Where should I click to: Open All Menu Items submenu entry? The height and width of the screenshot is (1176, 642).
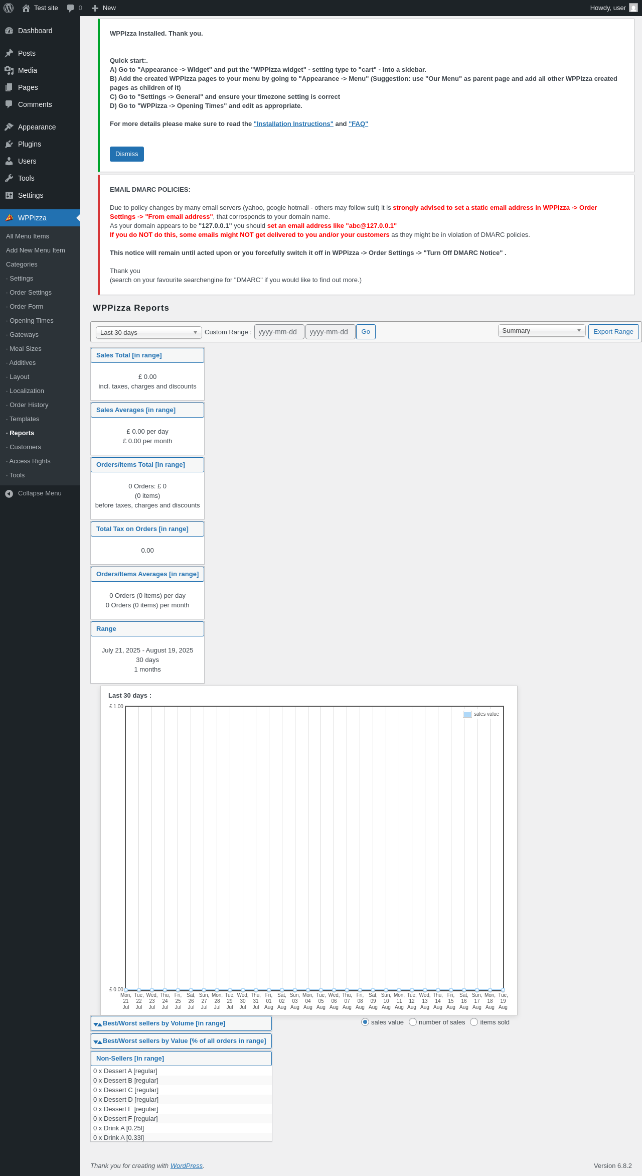click(x=28, y=236)
